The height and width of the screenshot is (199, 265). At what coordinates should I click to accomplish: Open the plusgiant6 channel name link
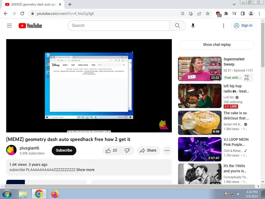[x=30, y=148]
